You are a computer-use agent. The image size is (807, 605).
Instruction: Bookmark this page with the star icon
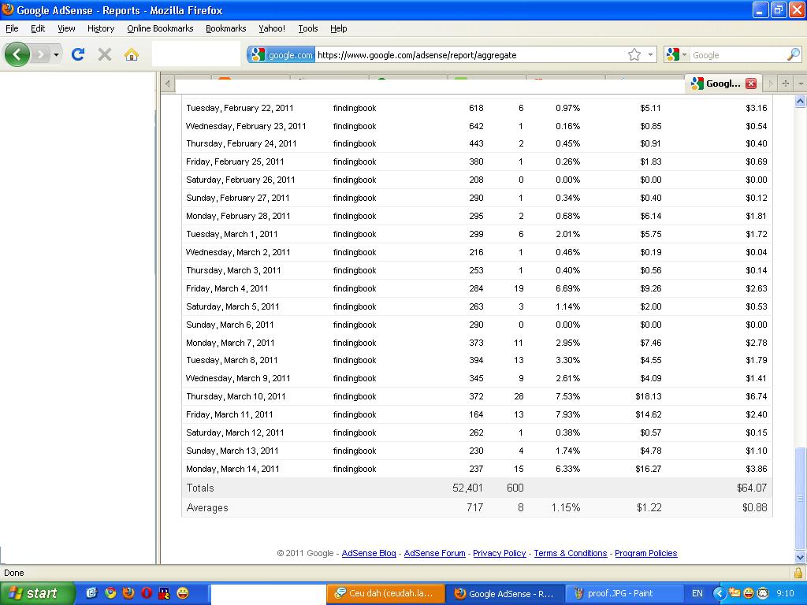click(634, 54)
